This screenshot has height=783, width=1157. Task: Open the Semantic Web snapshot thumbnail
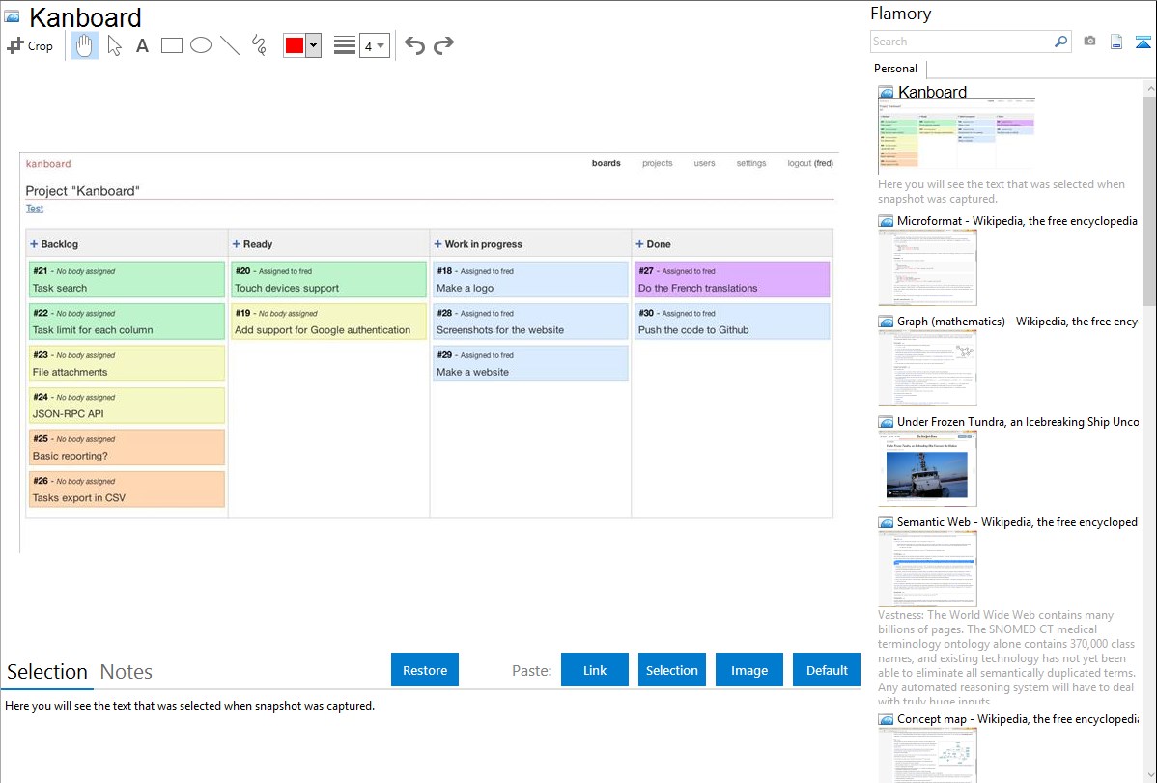[927, 569]
